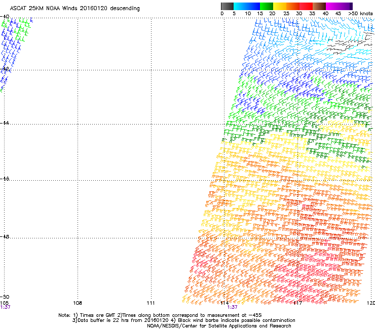
Task: Click the "NOAA/NESDIS/Center for Satellite Applications and Research" credit
Action: point(219,326)
